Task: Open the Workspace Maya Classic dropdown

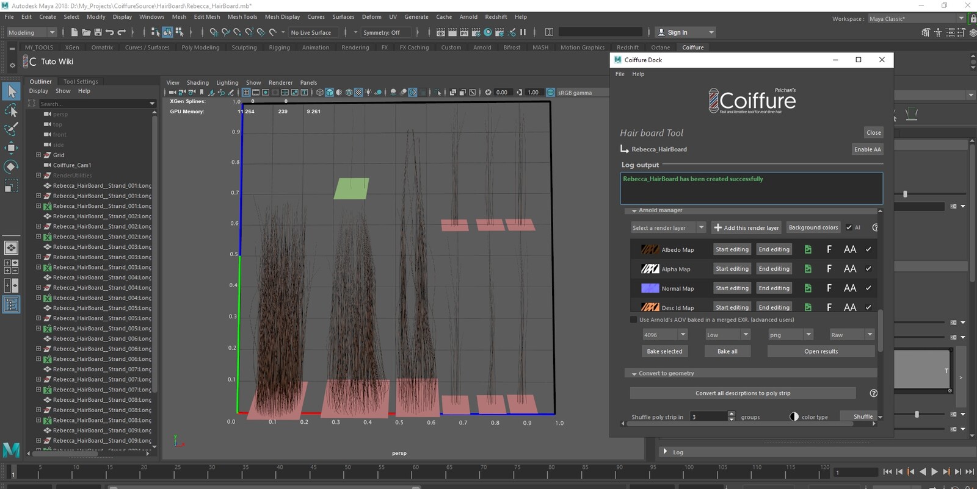Action: (x=917, y=19)
